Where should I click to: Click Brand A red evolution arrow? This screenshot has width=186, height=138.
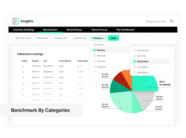81,71
